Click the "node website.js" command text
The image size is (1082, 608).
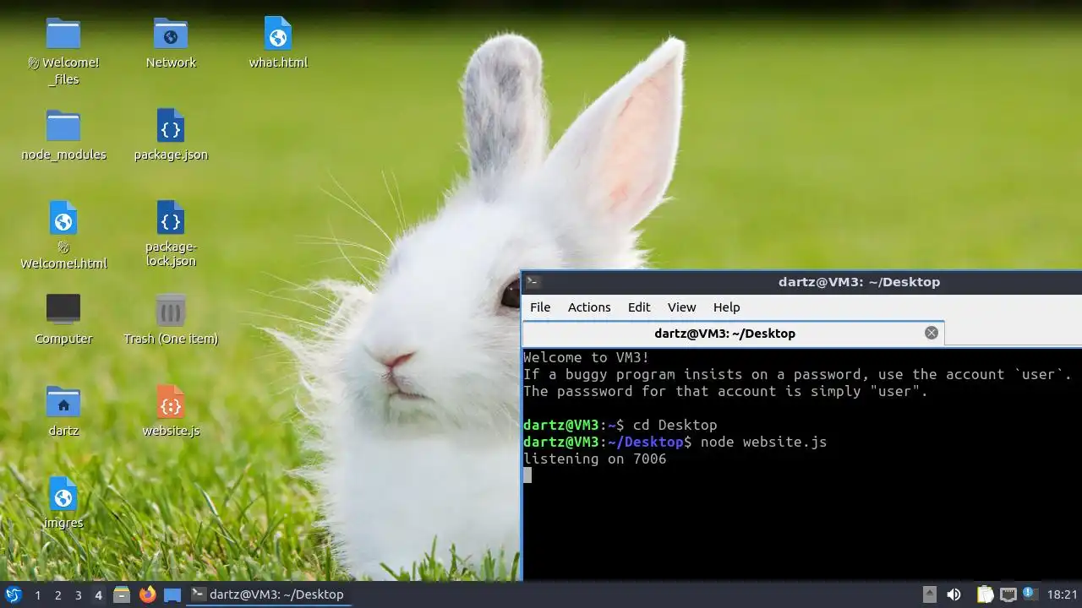pos(764,442)
